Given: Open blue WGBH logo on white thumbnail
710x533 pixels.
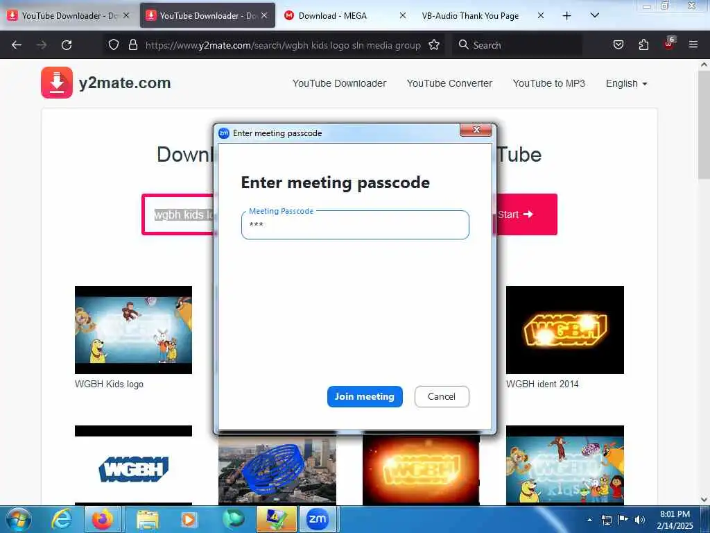Looking at the screenshot, I should point(133,466).
